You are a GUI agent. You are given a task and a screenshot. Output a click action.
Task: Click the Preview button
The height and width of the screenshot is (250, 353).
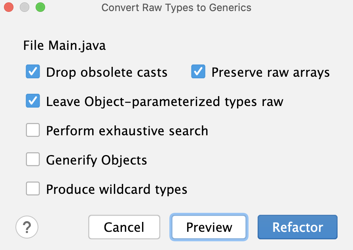pyautogui.click(x=209, y=227)
